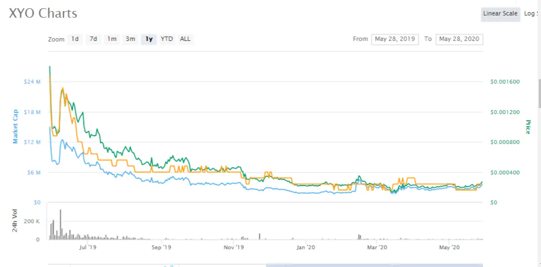Click the Price axis title
This screenshot has height=267, width=541.
point(527,127)
